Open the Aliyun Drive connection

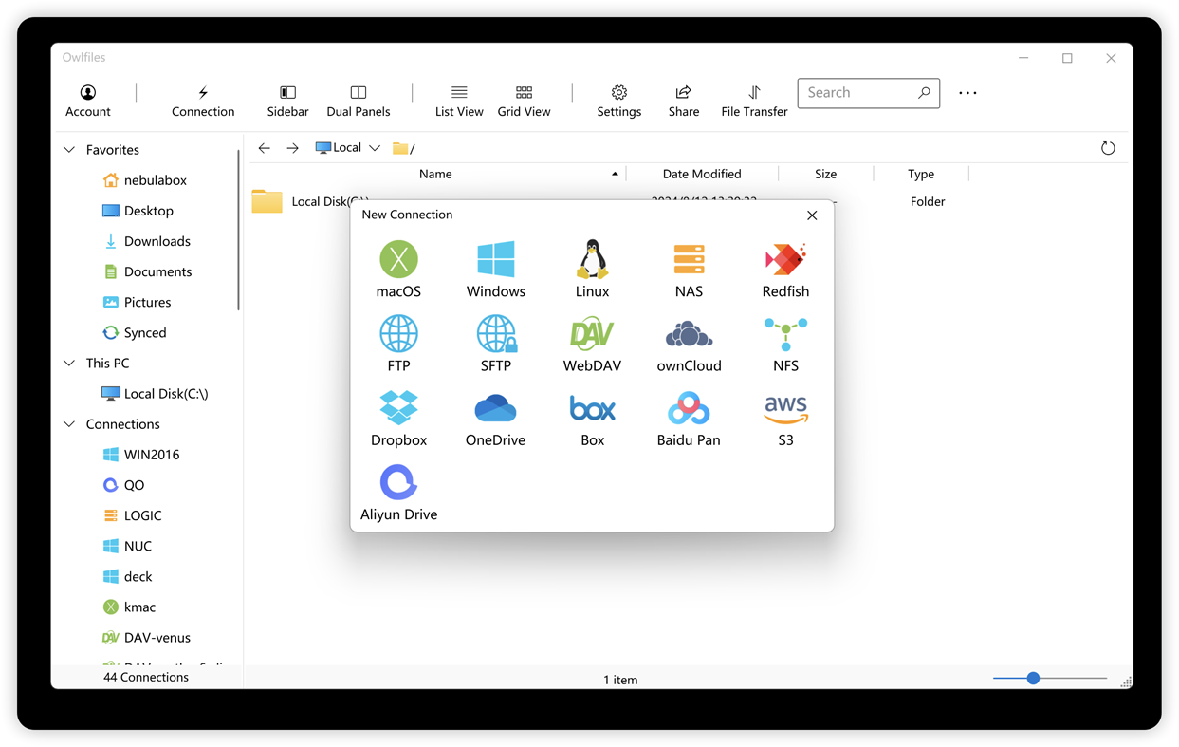coord(398,492)
